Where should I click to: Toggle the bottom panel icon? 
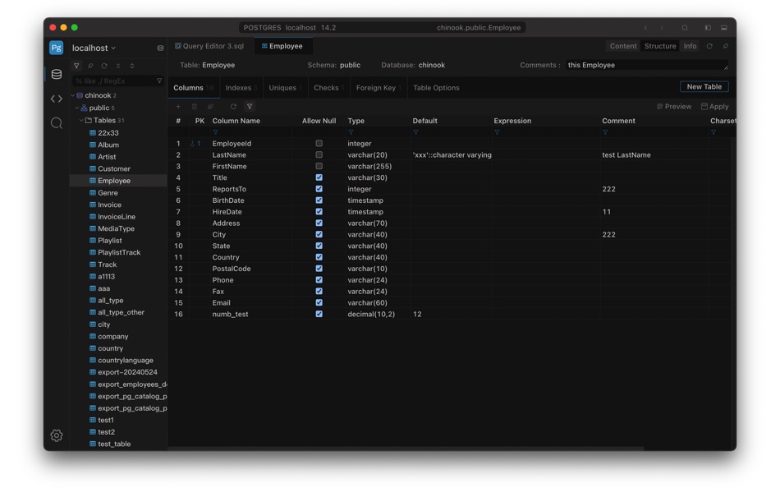point(724,28)
